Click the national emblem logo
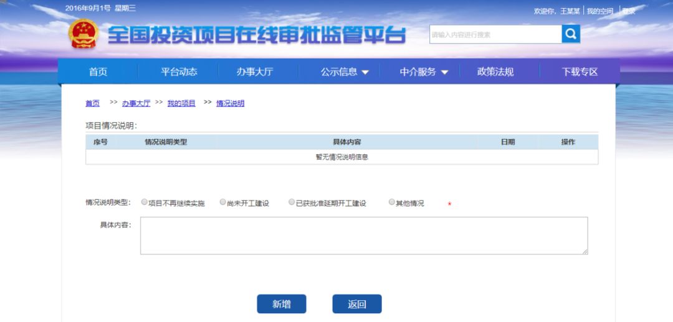673x322 pixels. (83, 34)
